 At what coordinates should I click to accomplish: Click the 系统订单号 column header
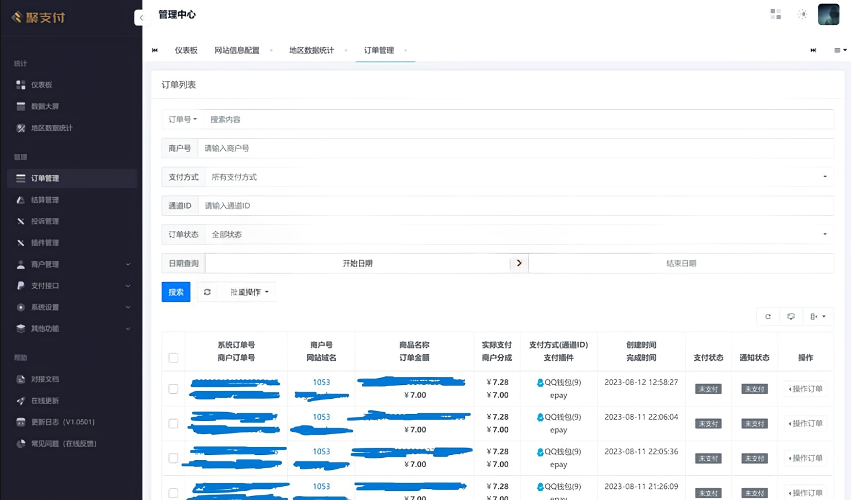pyautogui.click(x=236, y=345)
